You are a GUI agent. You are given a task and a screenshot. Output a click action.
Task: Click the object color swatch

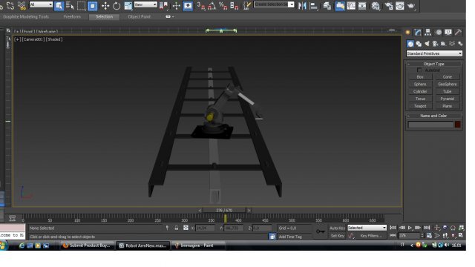(458, 125)
